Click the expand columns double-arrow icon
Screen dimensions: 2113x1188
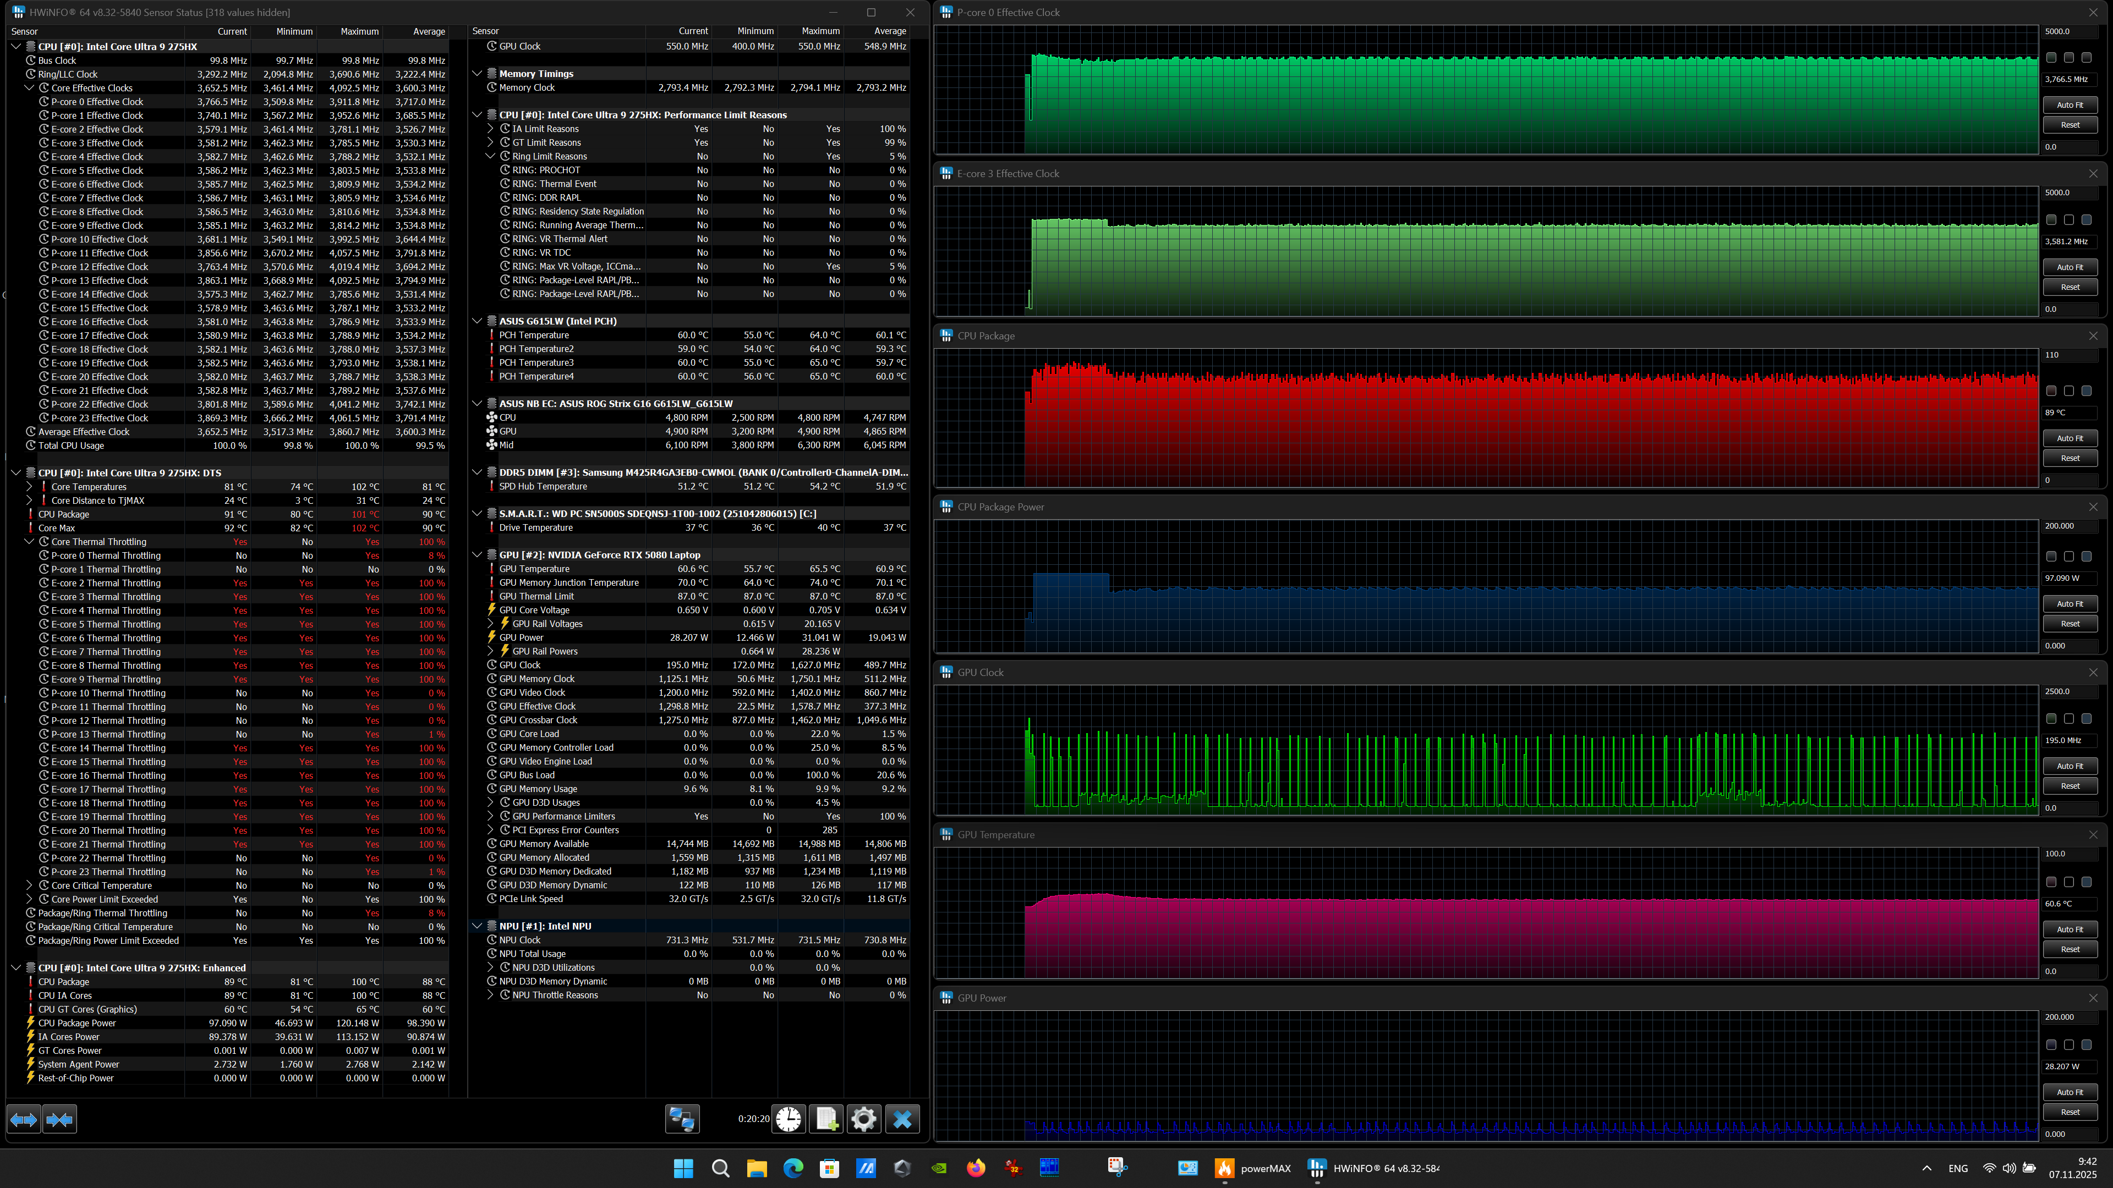pos(24,1119)
